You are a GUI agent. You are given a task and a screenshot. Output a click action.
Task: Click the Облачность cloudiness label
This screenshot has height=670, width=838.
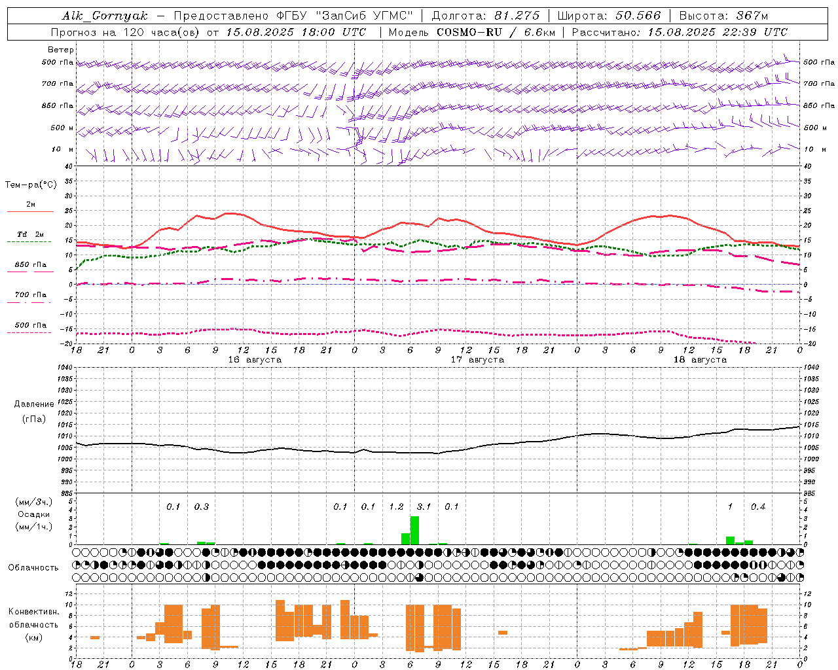point(33,567)
